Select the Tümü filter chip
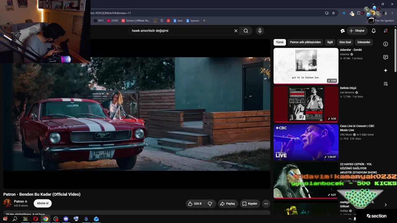397x223 pixels. point(280,42)
